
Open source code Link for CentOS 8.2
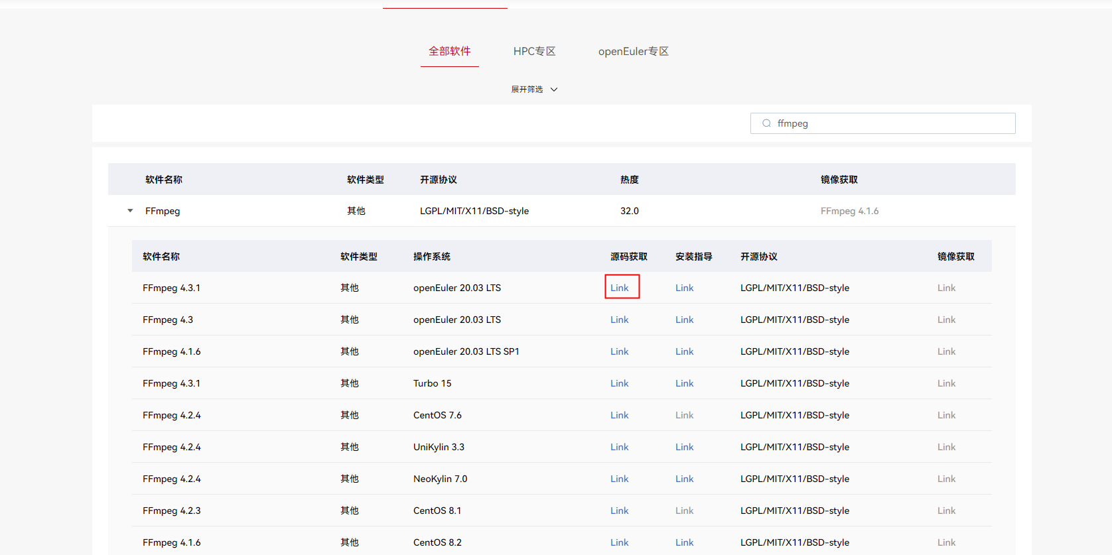619,542
